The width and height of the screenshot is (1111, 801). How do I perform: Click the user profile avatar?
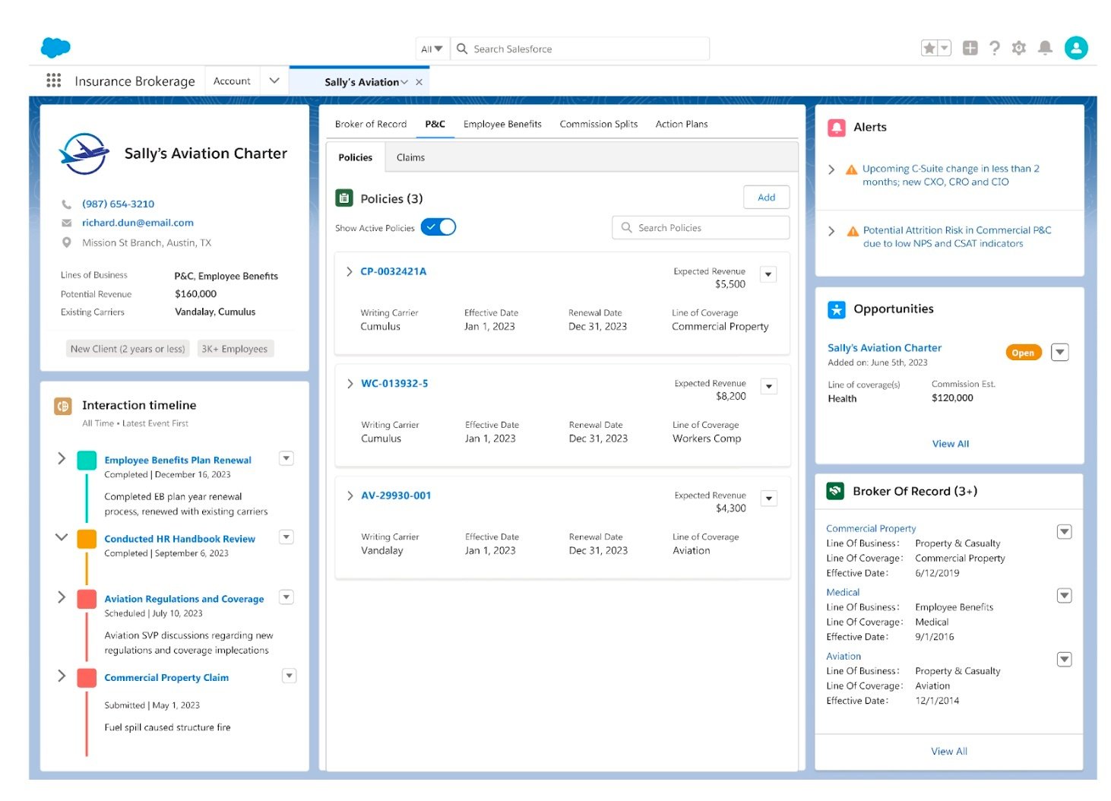click(x=1075, y=48)
